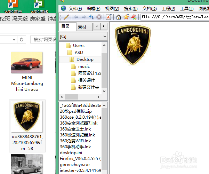Screen dimensions: 209x174
Task: Click the pencil edit icon in toolbar
Action: (66, 17)
